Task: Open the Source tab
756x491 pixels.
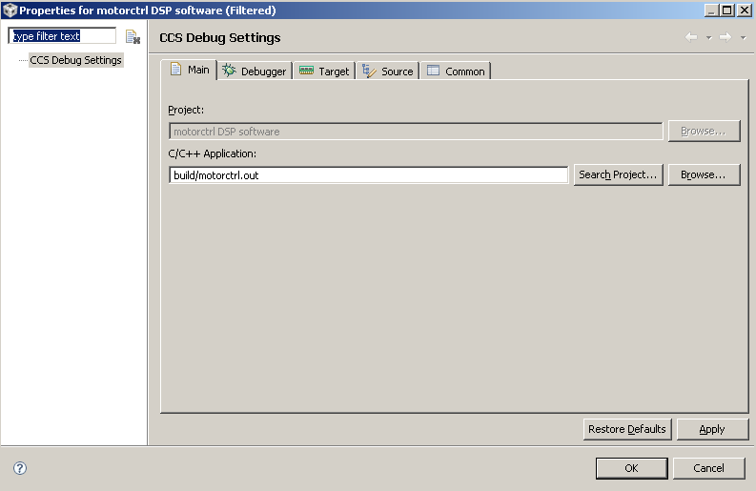Action: [x=388, y=72]
